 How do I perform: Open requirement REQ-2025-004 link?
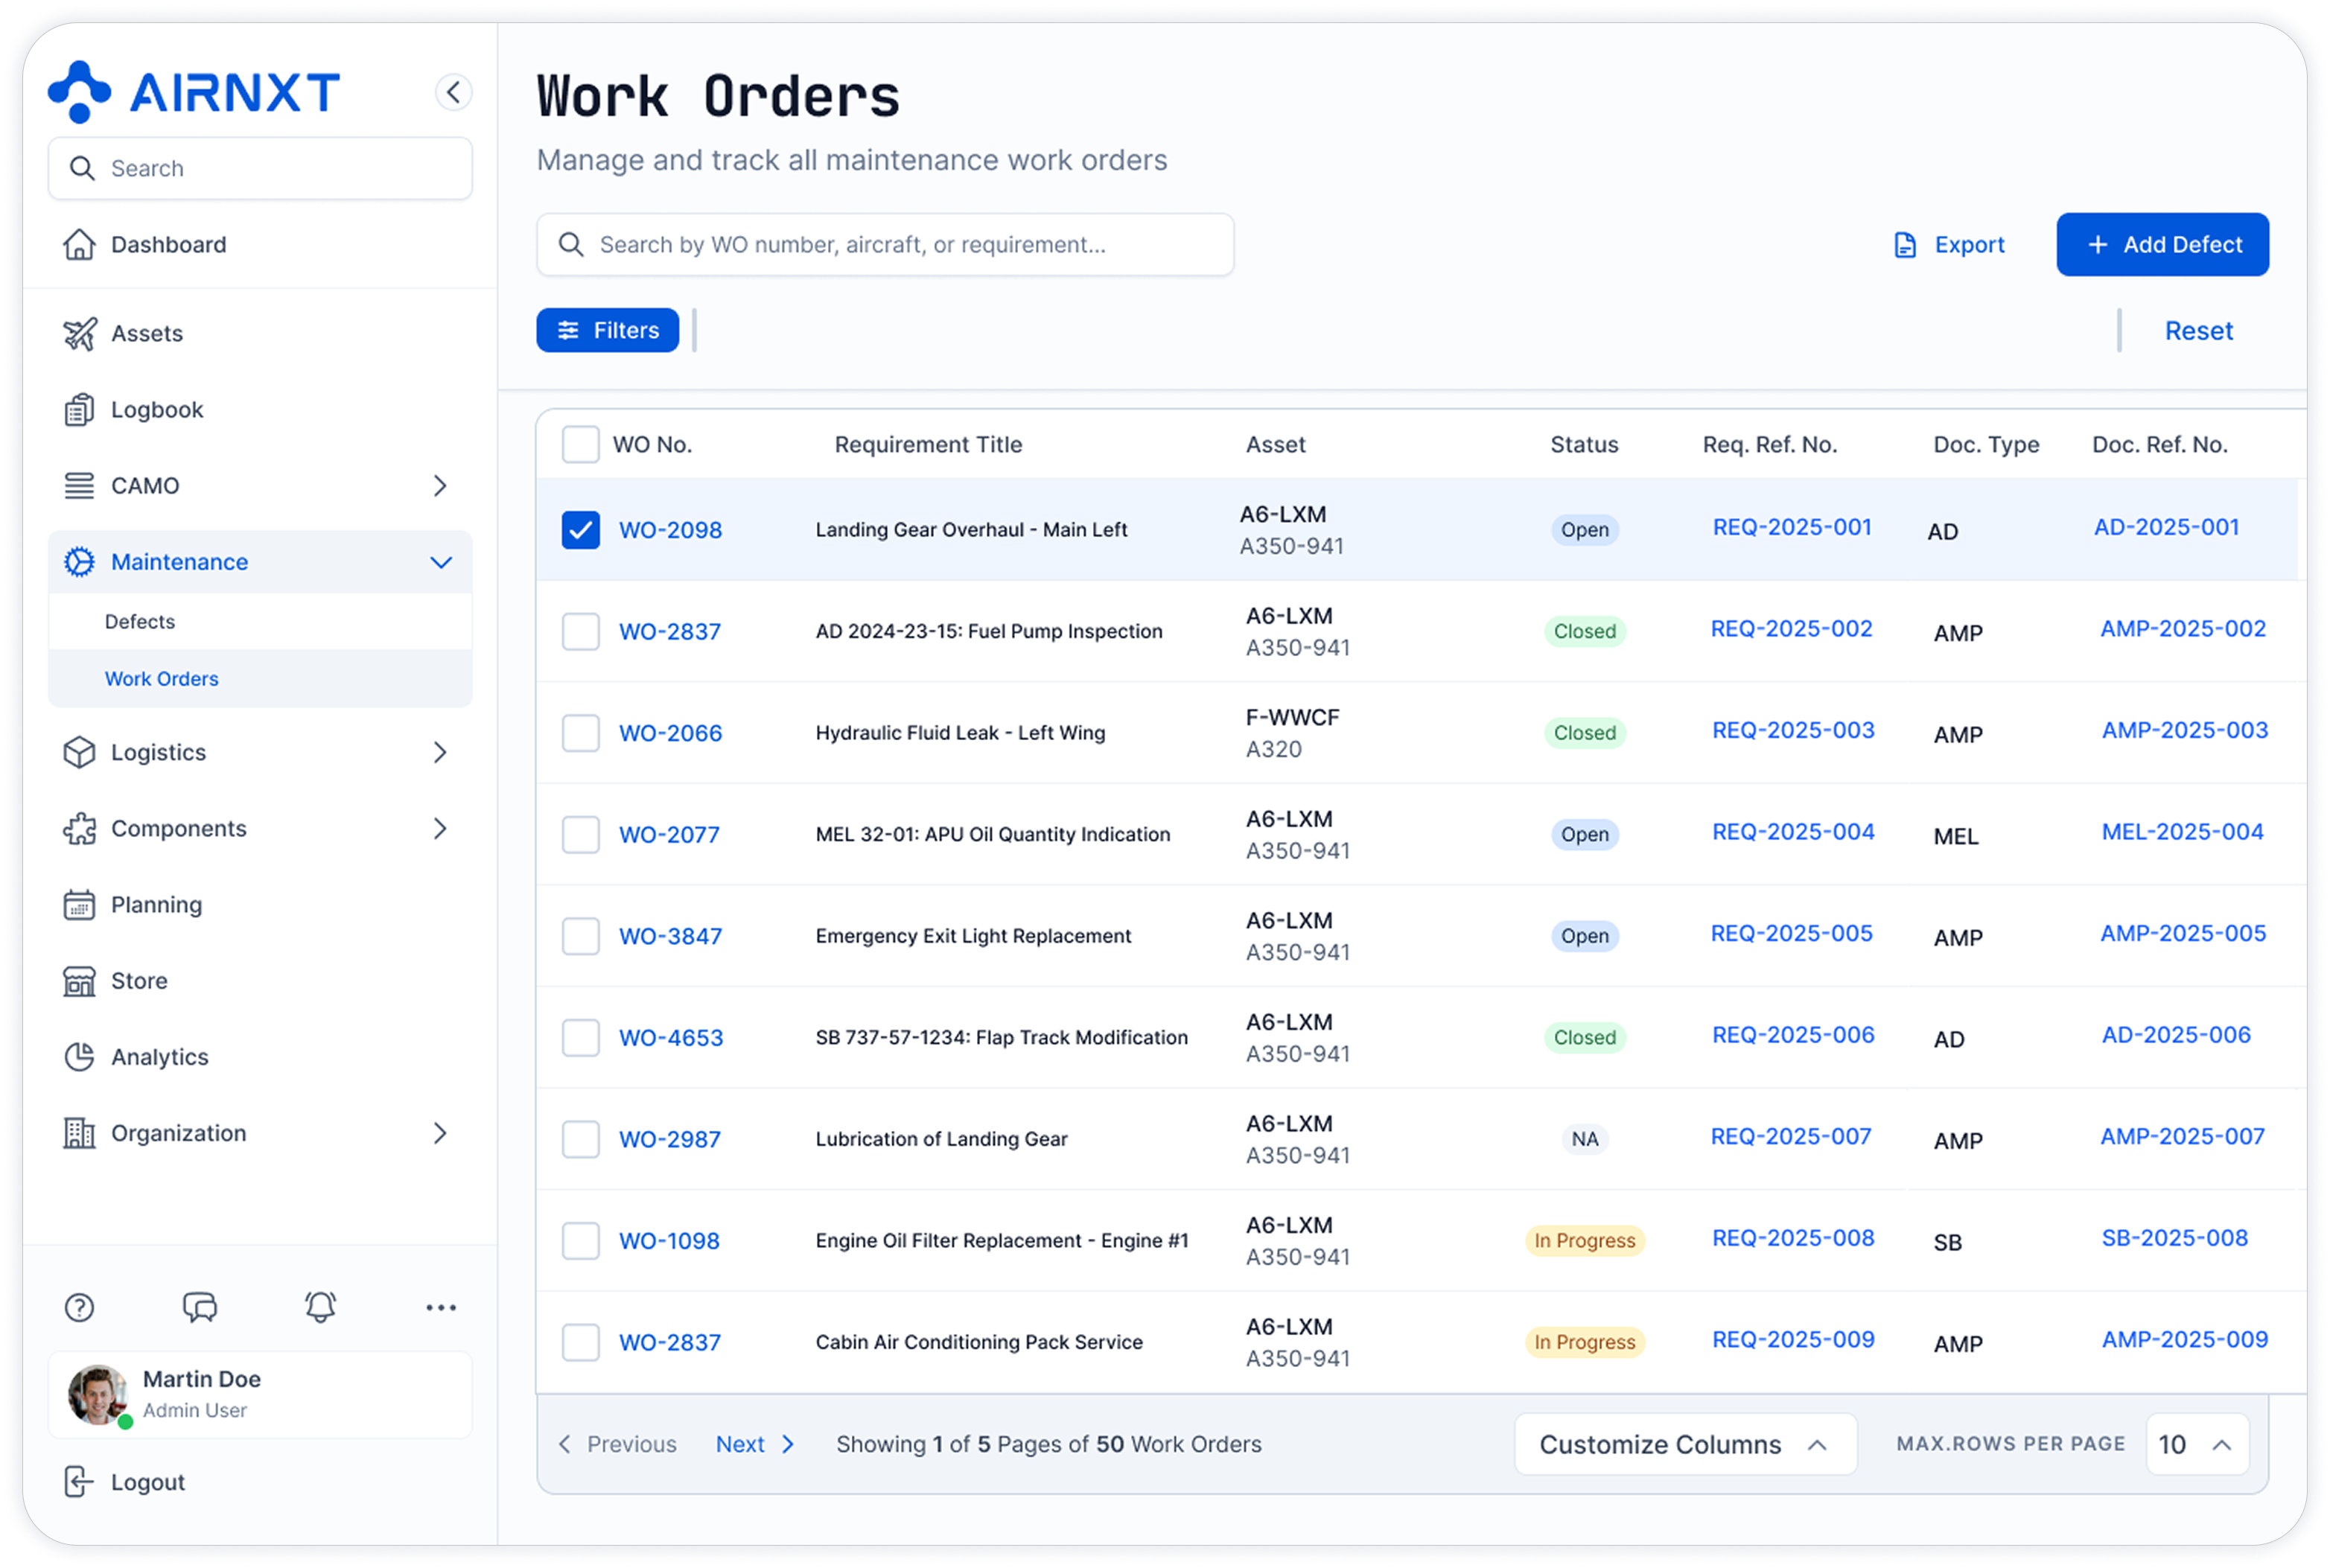coord(1792,831)
